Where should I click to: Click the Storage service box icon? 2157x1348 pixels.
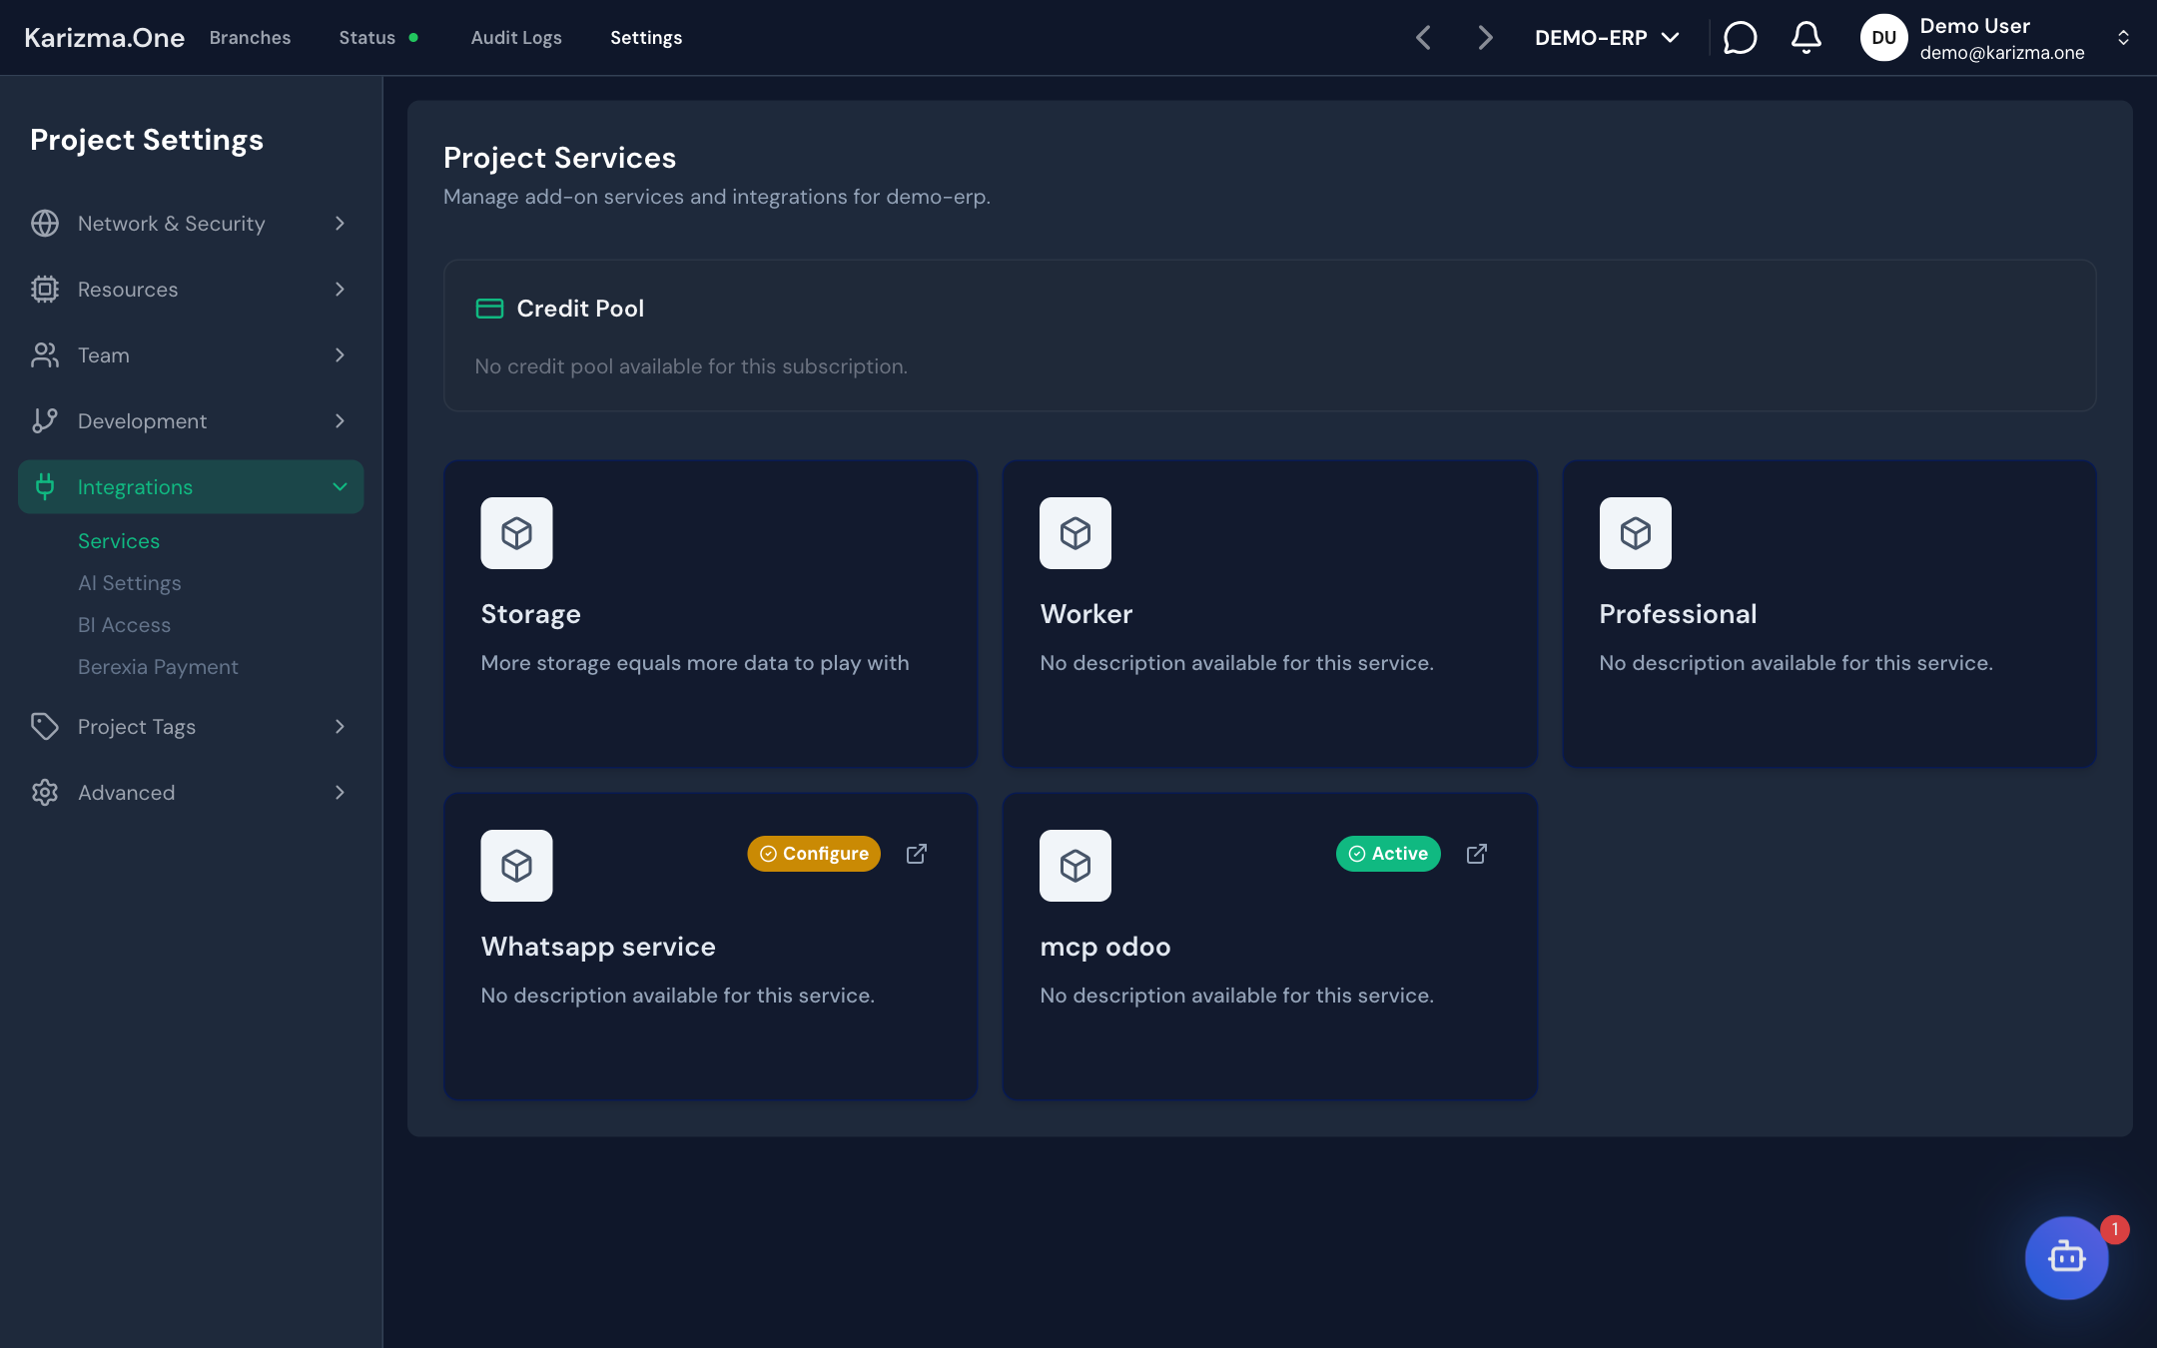click(x=516, y=533)
